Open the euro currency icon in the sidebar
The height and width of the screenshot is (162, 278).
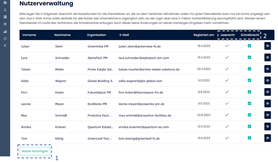pos(5,46)
